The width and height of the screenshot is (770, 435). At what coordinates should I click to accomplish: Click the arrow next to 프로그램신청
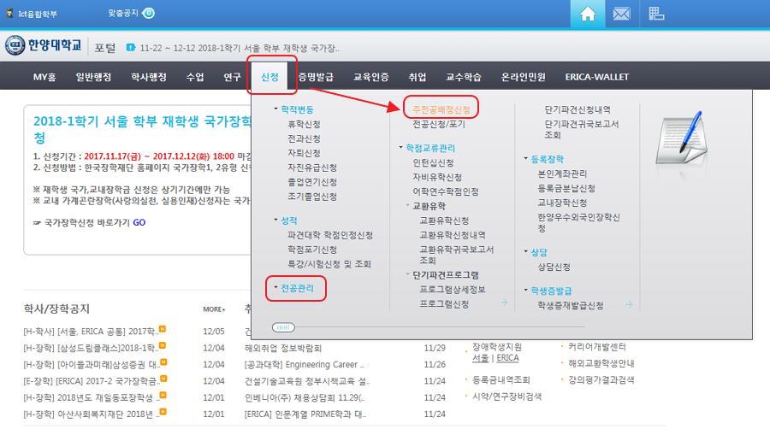504,303
